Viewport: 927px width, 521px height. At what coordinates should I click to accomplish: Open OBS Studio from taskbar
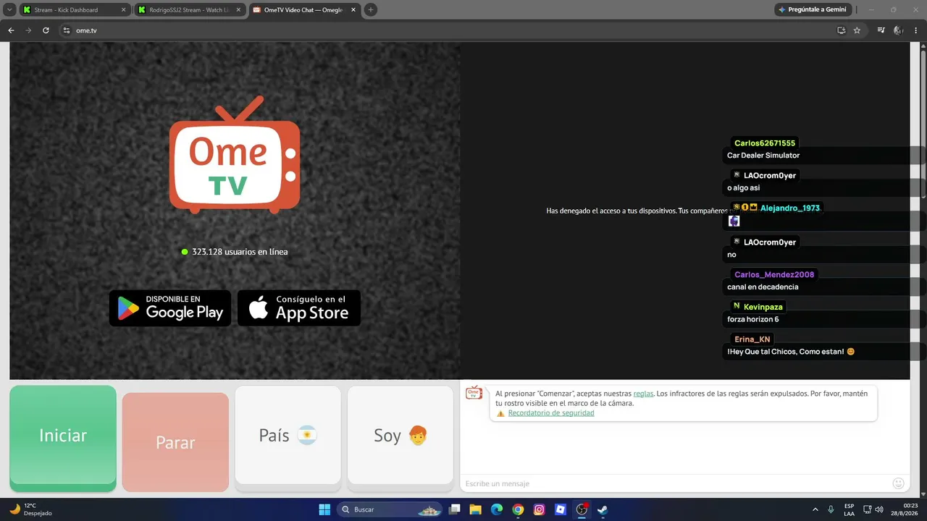(x=582, y=509)
